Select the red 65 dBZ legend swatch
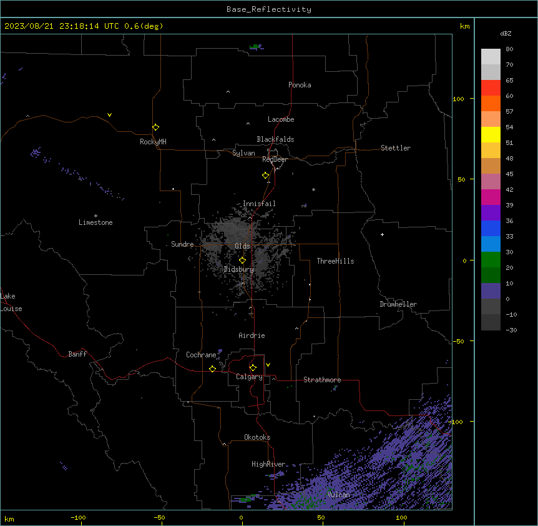The height and width of the screenshot is (526, 538). click(491, 87)
